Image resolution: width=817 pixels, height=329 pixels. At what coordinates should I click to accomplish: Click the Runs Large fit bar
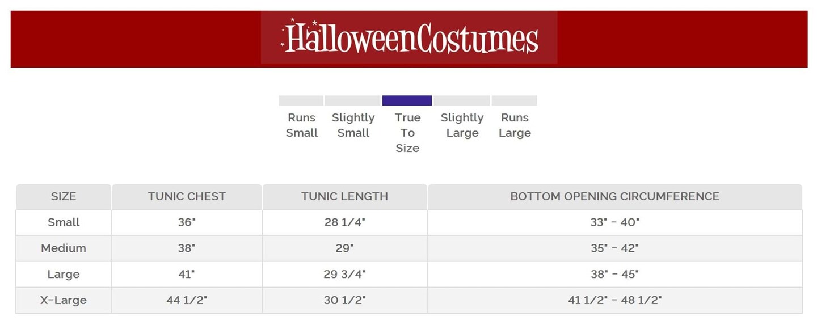pos(514,100)
